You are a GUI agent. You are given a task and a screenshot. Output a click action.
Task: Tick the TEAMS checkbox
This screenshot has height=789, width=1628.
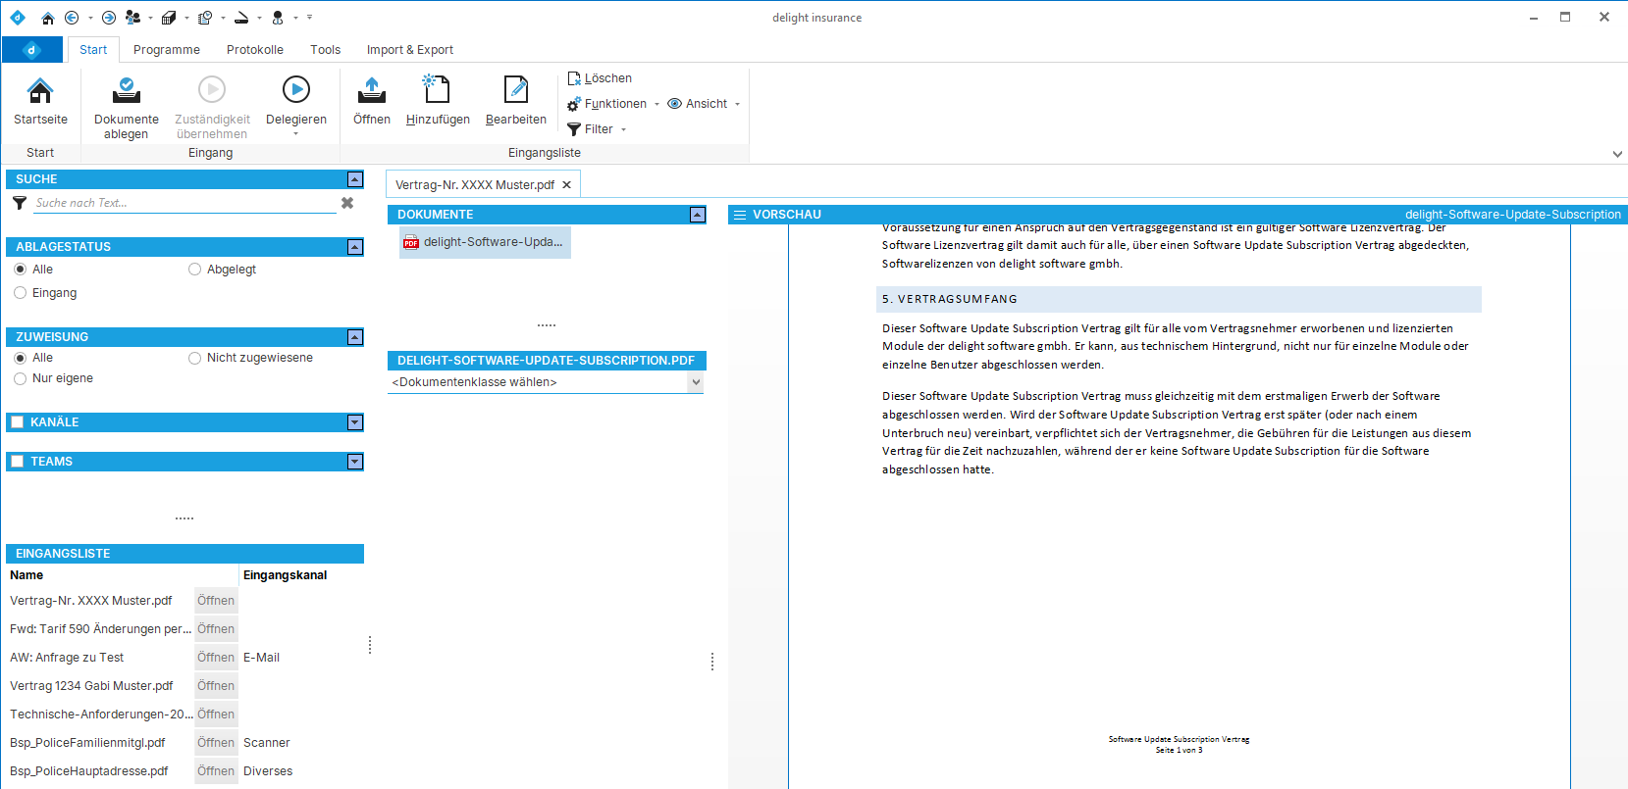pyautogui.click(x=17, y=462)
